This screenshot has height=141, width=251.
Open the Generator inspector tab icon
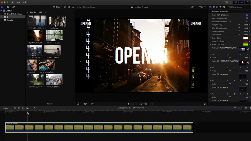(x=210, y=7)
